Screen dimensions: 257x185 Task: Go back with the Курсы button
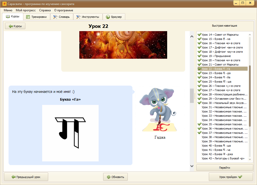click(x=15, y=26)
